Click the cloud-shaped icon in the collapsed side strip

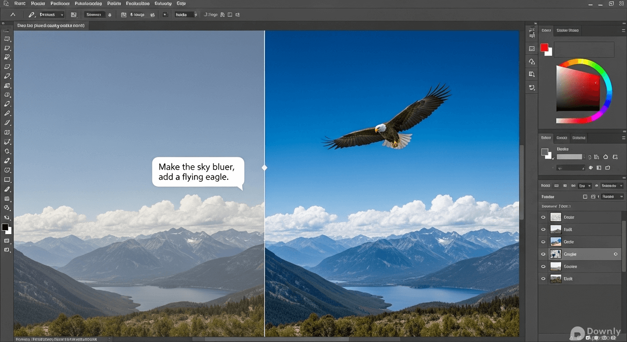[532, 61]
